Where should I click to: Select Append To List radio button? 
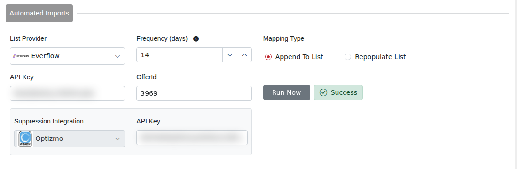[268, 57]
